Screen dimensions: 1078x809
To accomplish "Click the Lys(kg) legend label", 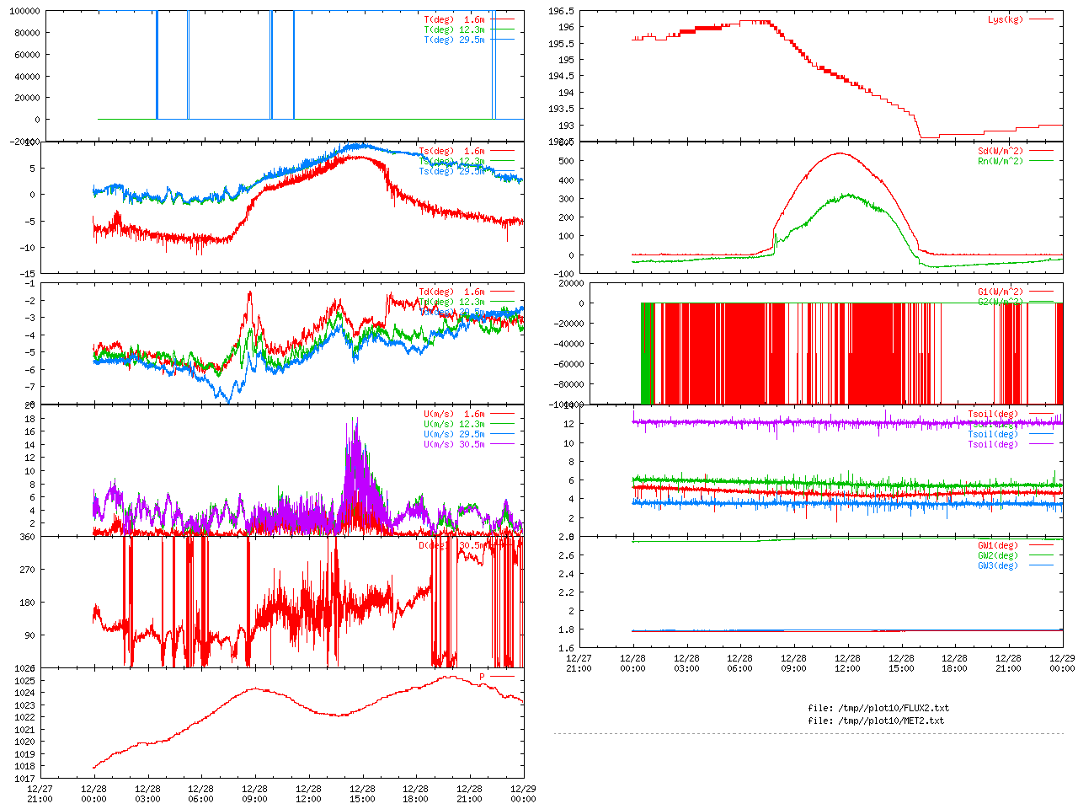I will coord(1005,19).
